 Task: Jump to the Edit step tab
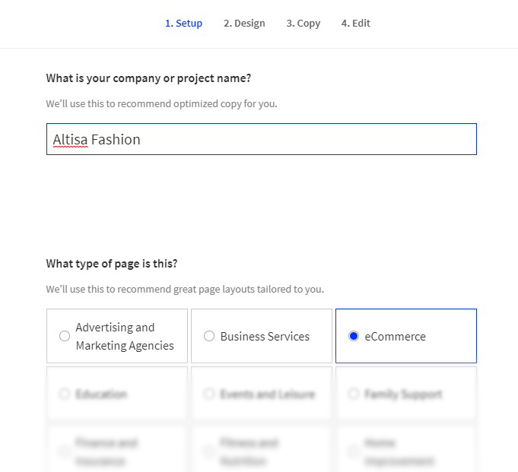point(355,24)
